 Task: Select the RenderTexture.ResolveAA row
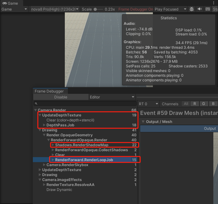(x=85, y=185)
